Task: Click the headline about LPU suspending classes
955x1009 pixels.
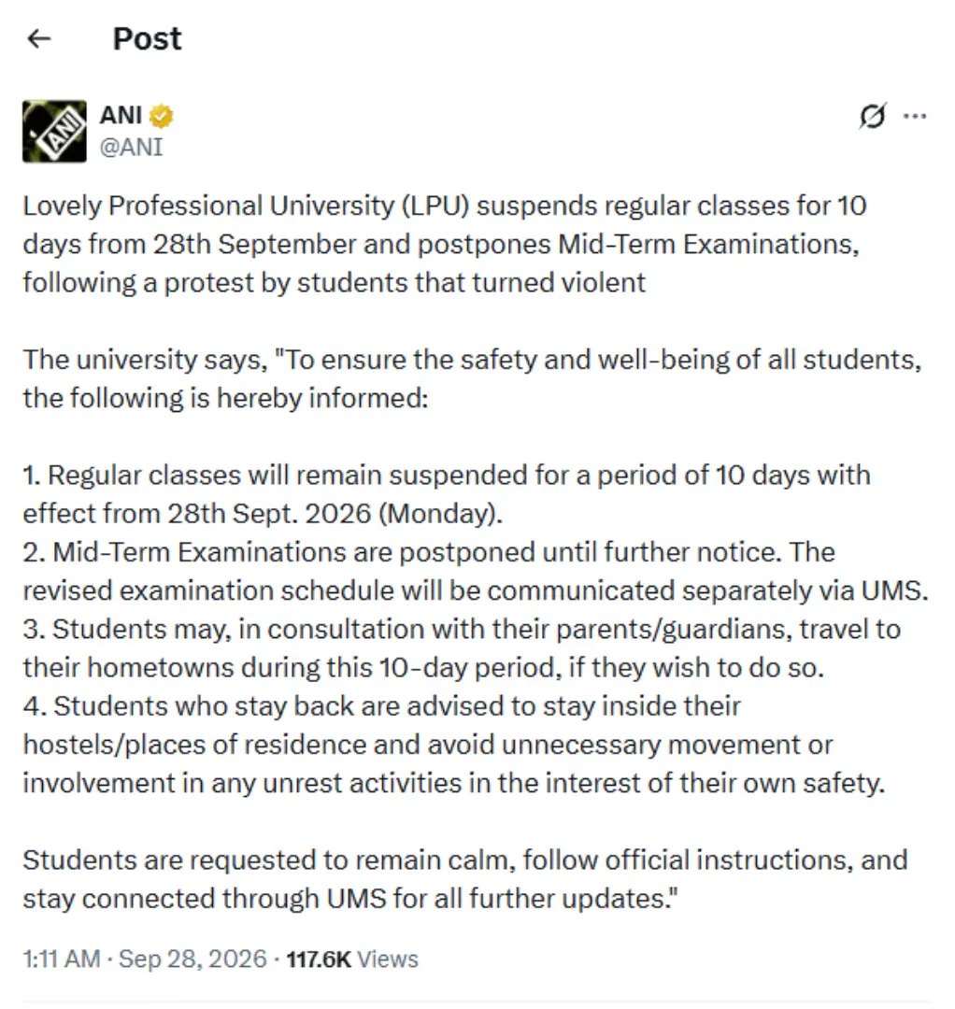Action: (445, 245)
